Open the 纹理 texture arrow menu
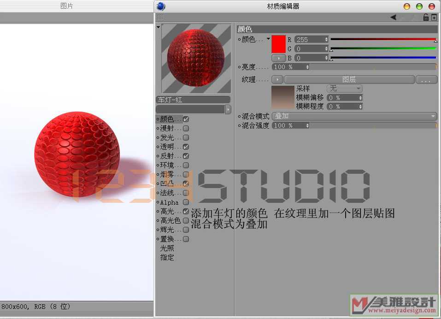 tap(277, 80)
